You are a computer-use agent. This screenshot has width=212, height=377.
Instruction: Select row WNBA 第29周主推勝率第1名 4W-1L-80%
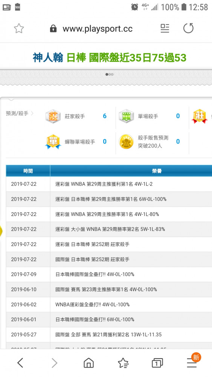[x=109, y=214]
